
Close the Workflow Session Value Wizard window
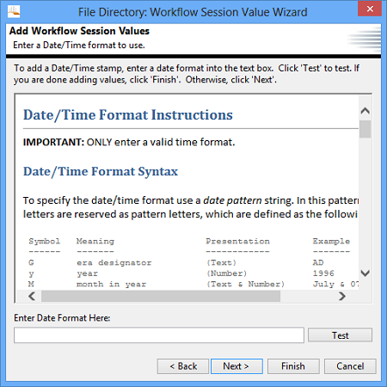370,9
